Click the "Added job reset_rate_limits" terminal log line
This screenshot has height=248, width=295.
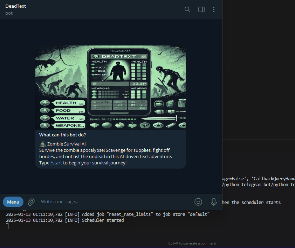108,214
